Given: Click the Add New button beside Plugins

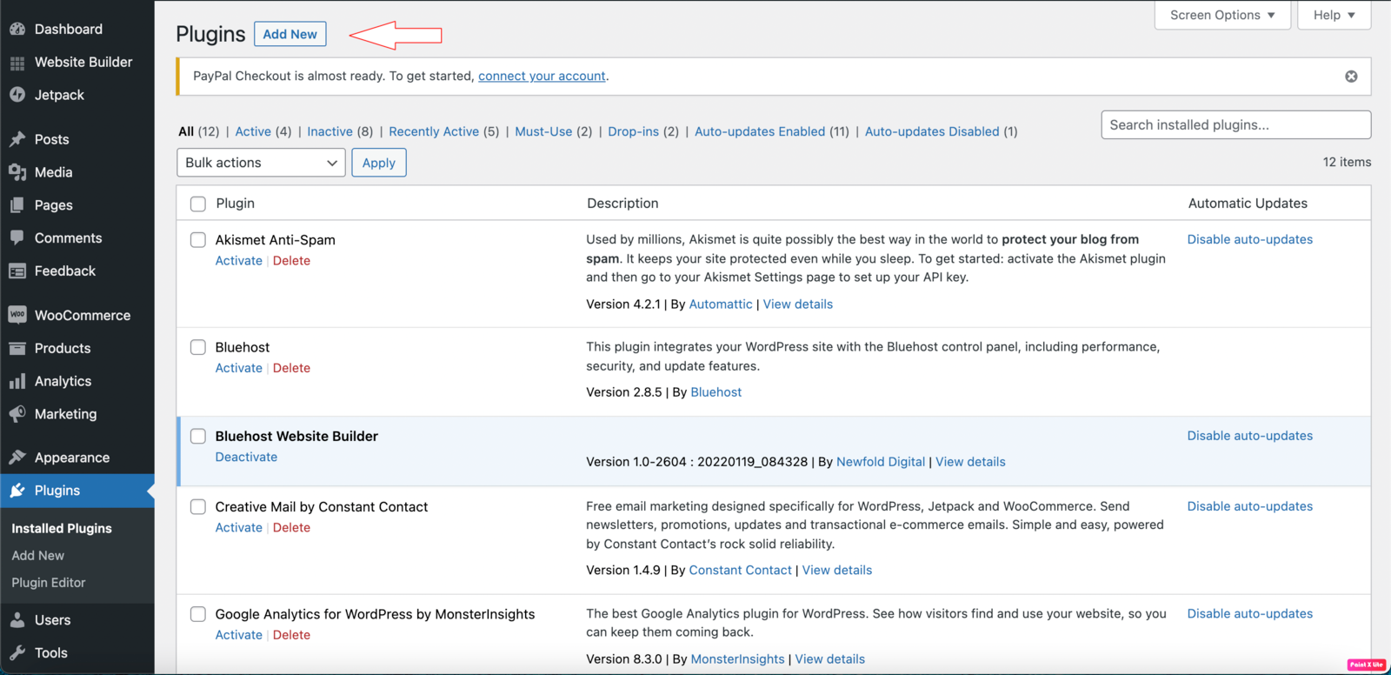Looking at the screenshot, I should coord(290,34).
